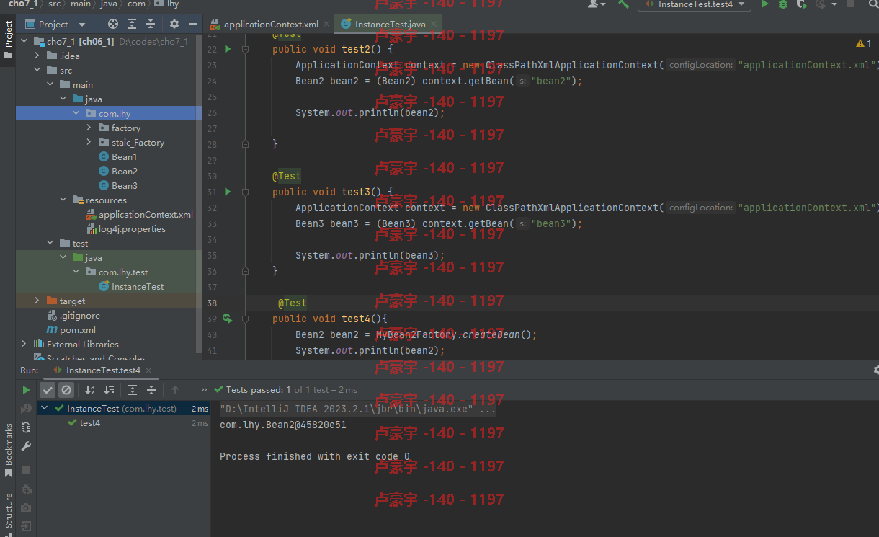Open Bean1 class in Project tree
Screen dimensions: 879x537
tap(124, 156)
